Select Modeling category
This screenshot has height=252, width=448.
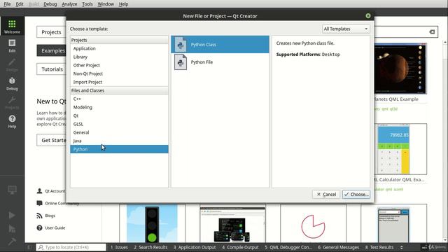pyautogui.click(x=119, y=107)
